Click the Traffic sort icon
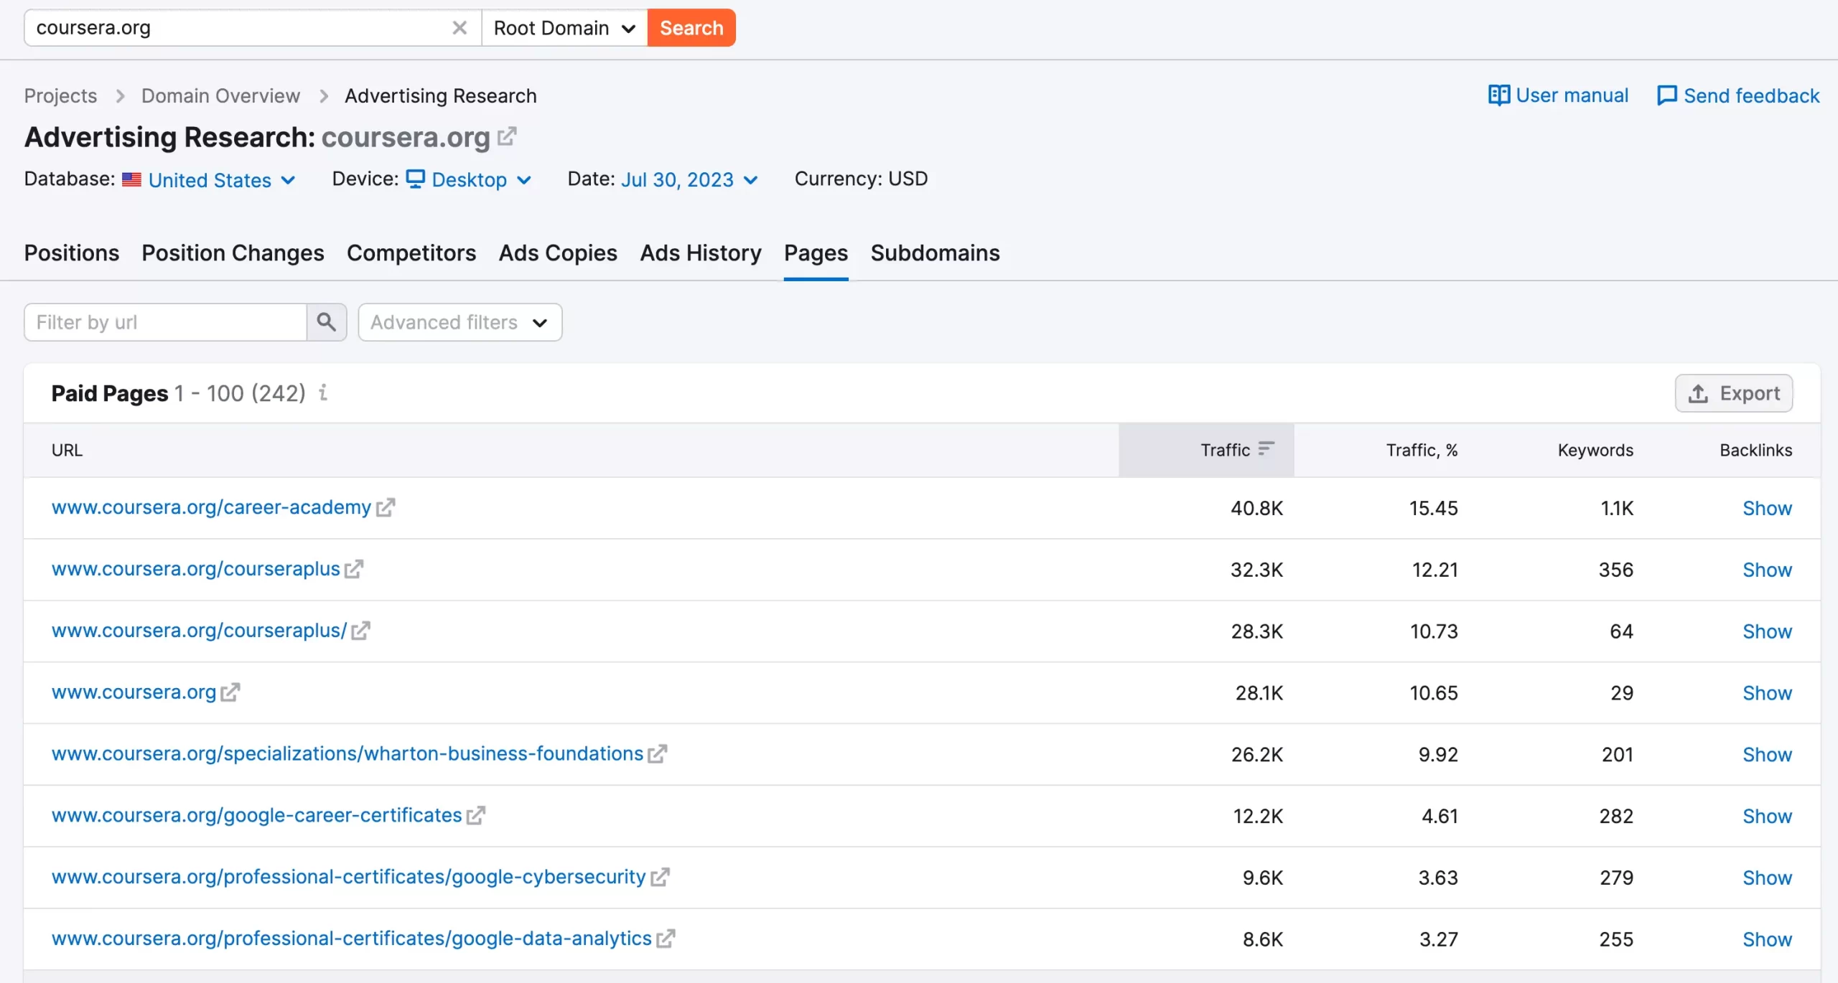The height and width of the screenshot is (983, 1838). pyautogui.click(x=1266, y=449)
